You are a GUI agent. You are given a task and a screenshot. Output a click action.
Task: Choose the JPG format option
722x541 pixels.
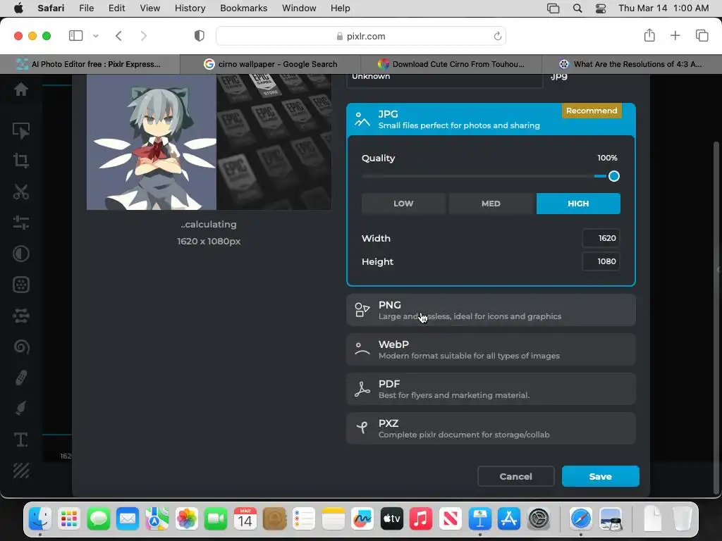(x=491, y=119)
